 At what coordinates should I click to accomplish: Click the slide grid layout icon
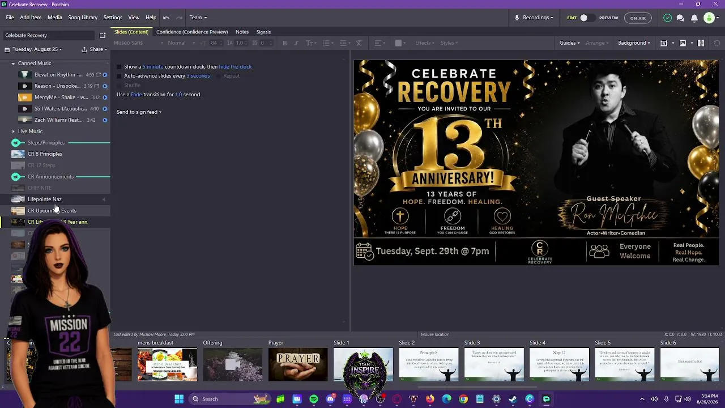coord(701,43)
